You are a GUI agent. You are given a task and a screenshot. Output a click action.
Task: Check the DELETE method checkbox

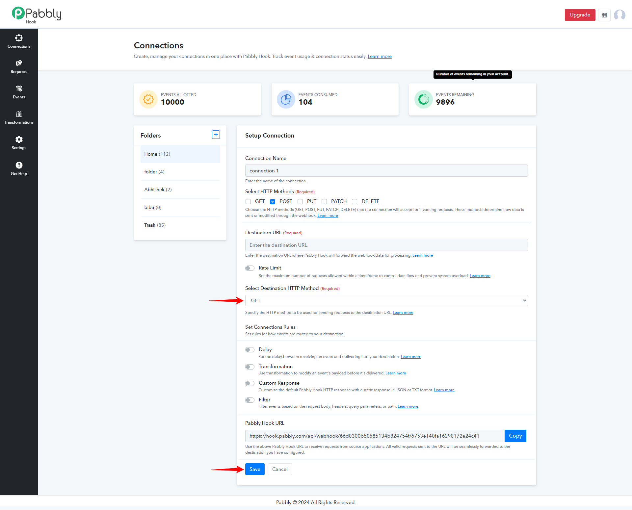(355, 202)
